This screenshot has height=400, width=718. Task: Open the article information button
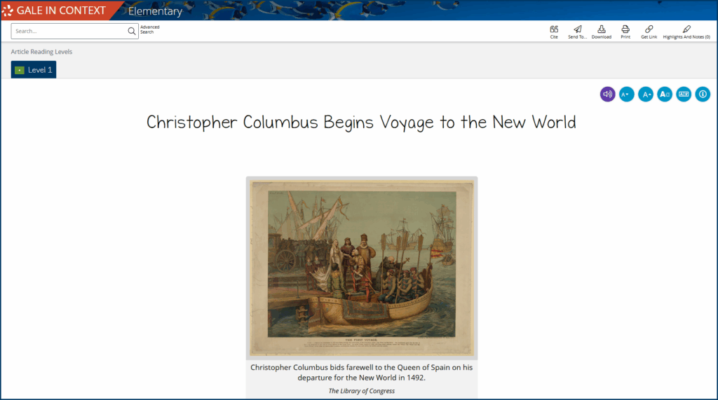point(703,94)
